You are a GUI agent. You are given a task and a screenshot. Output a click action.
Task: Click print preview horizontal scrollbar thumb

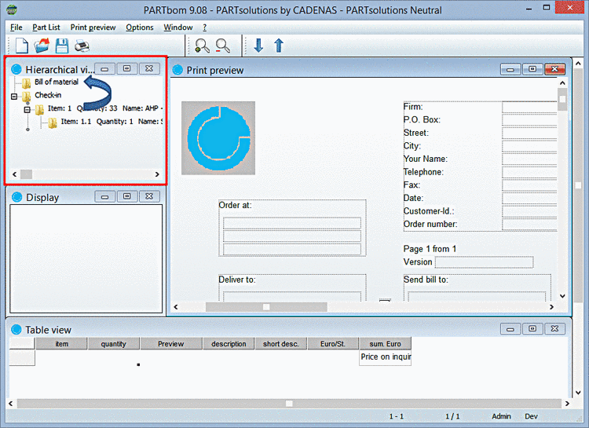click(266, 307)
